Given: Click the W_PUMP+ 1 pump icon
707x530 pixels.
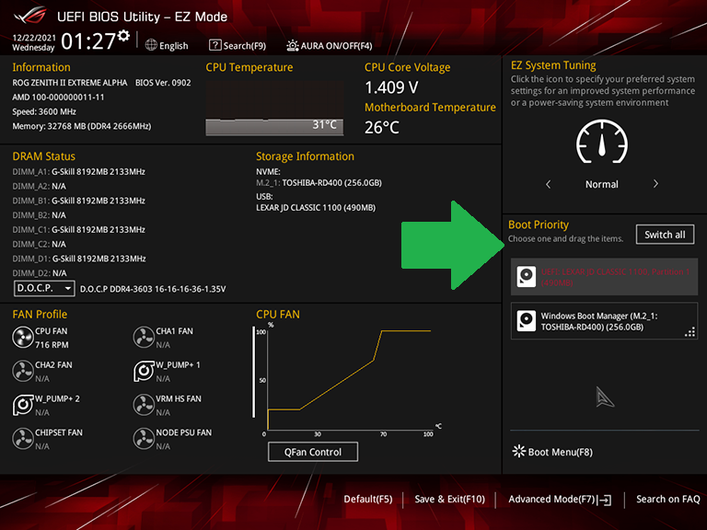Looking at the screenshot, I should click(144, 372).
